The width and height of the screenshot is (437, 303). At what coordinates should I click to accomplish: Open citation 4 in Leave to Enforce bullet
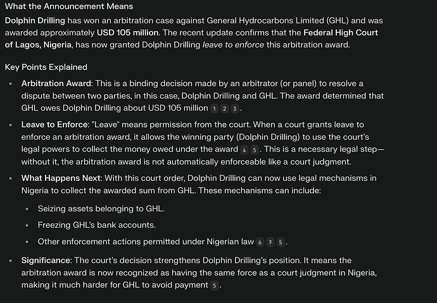[x=244, y=150]
